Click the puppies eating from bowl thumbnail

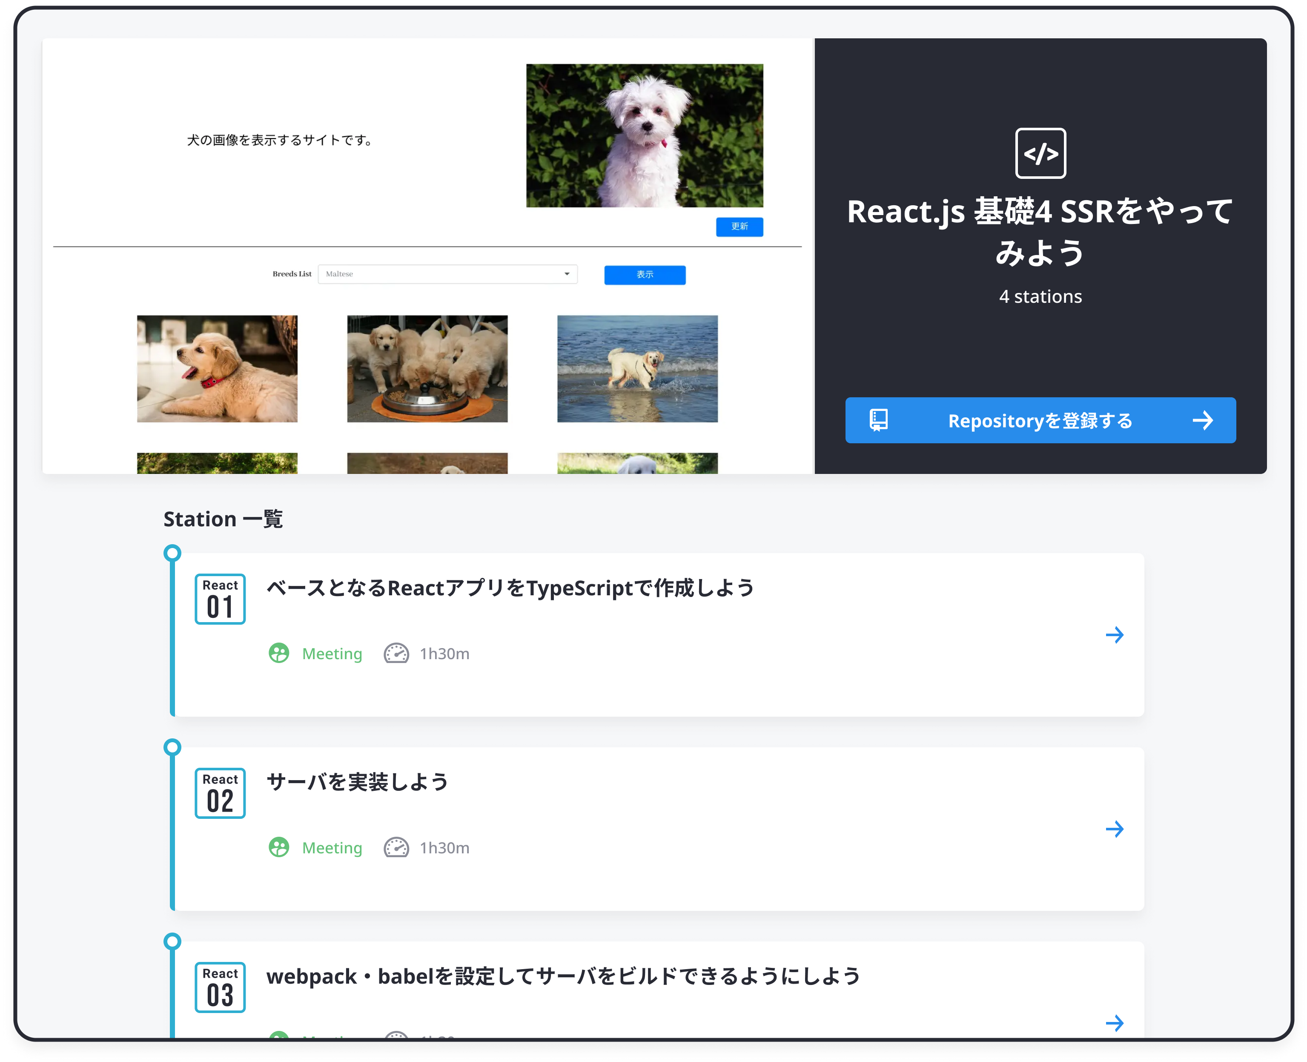[427, 368]
